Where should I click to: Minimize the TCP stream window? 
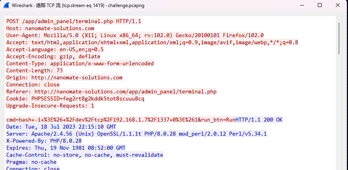(x=302, y=5)
